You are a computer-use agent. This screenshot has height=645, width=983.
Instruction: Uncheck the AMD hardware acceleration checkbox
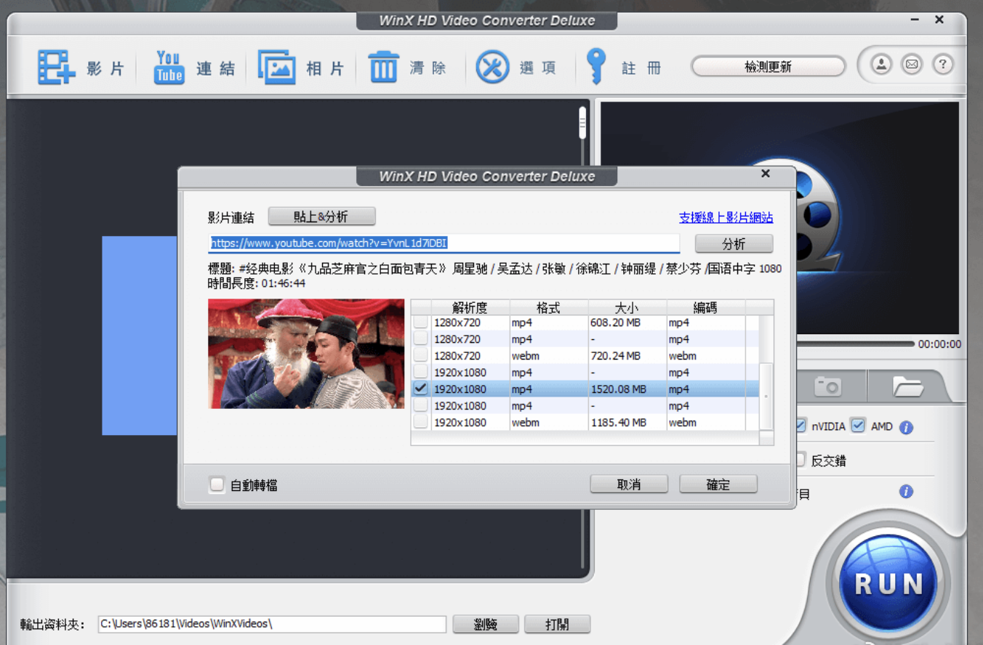(x=857, y=426)
